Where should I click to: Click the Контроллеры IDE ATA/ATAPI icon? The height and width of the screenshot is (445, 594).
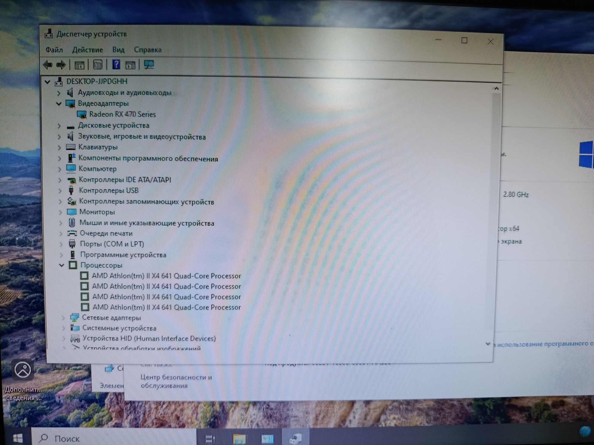pyautogui.click(x=72, y=180)
